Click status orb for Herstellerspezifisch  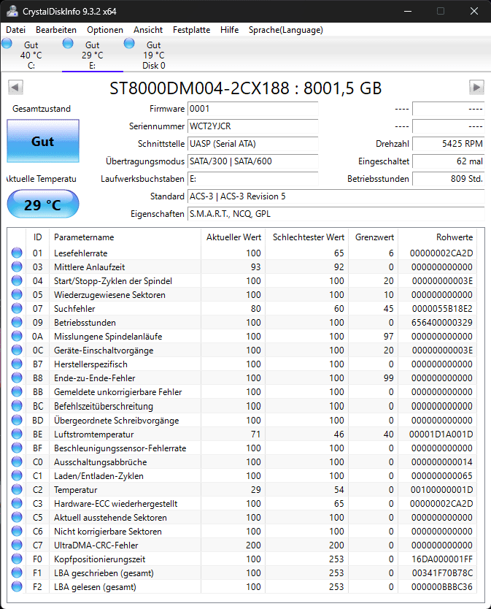tap(17, 364)
